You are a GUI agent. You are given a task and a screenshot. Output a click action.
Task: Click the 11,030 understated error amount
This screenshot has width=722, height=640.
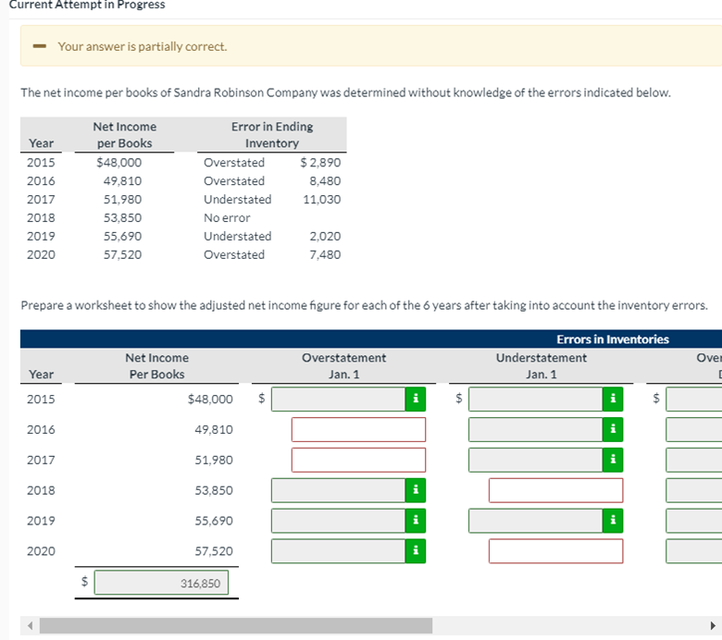[x=321, y=199]
